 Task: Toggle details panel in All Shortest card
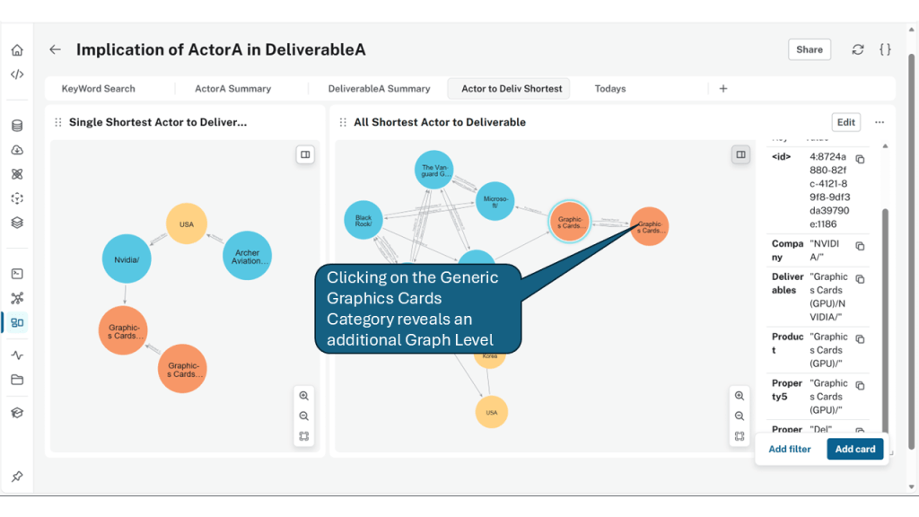click(x=740, y=154)
